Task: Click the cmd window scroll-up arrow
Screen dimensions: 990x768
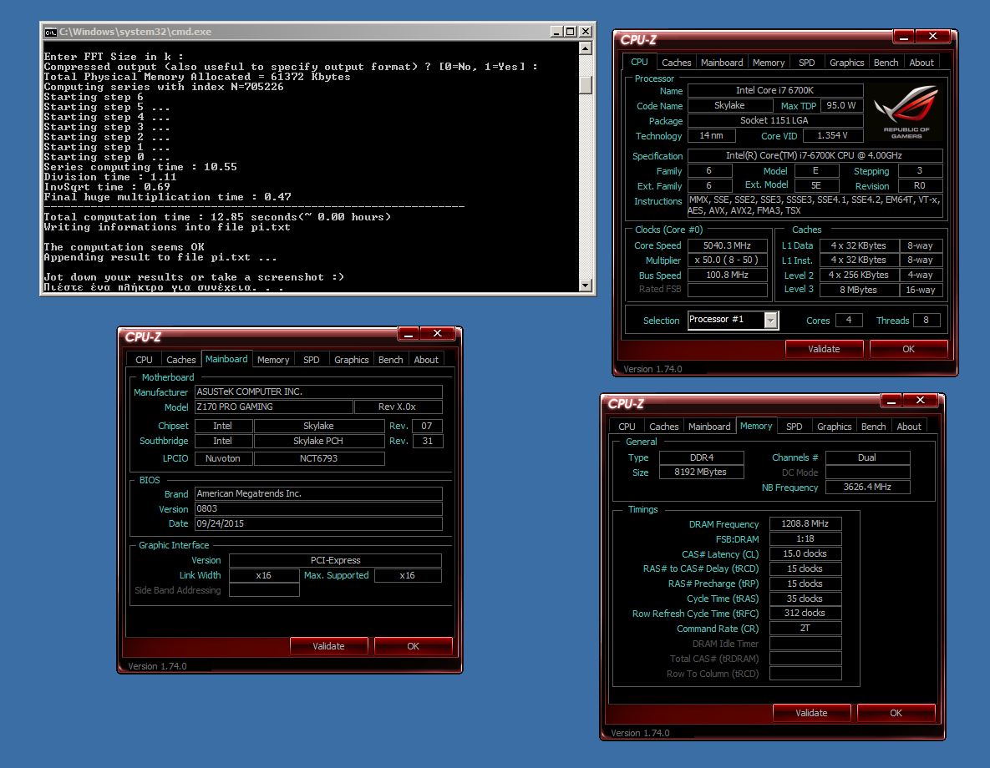Action: click(586, 48)
